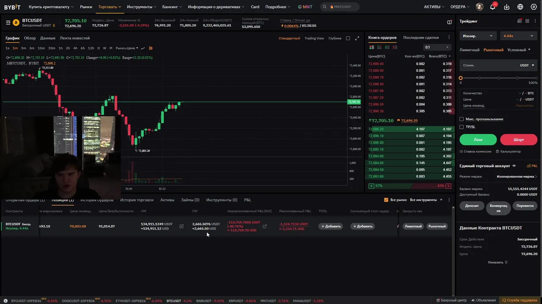Image resolution: width=542 pixels, height=304 pixels.
Task: Click the red Шорт button
Action: 519,139
